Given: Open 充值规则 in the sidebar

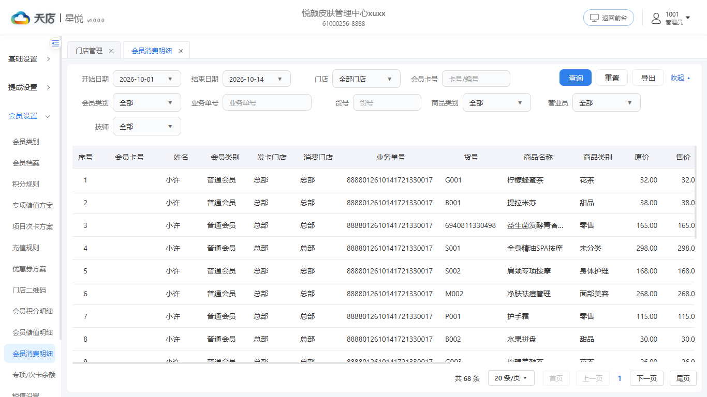Looking at the screenshot, I should point(26,248).
